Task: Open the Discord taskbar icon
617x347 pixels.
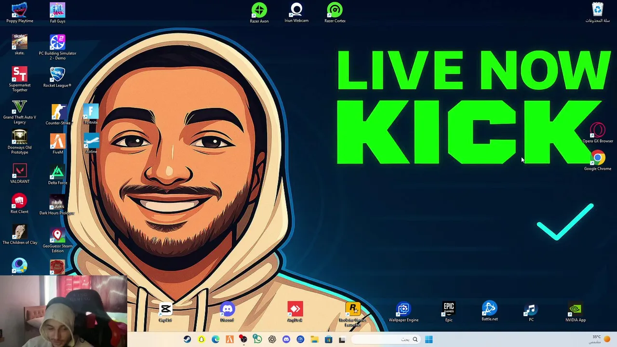Action: pyautogui.click(x=286, y=340)
